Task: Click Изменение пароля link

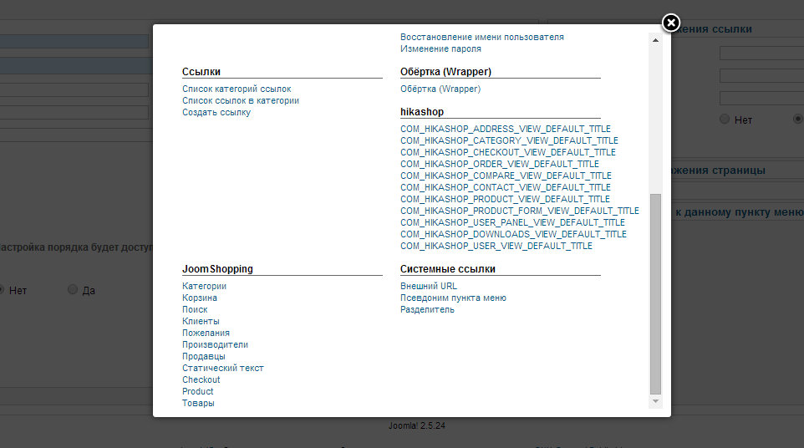Action: 440,48
